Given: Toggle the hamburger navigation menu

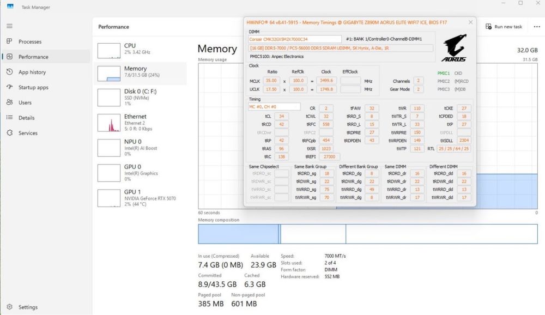Looking at the screenshot, I should point(10,26).
